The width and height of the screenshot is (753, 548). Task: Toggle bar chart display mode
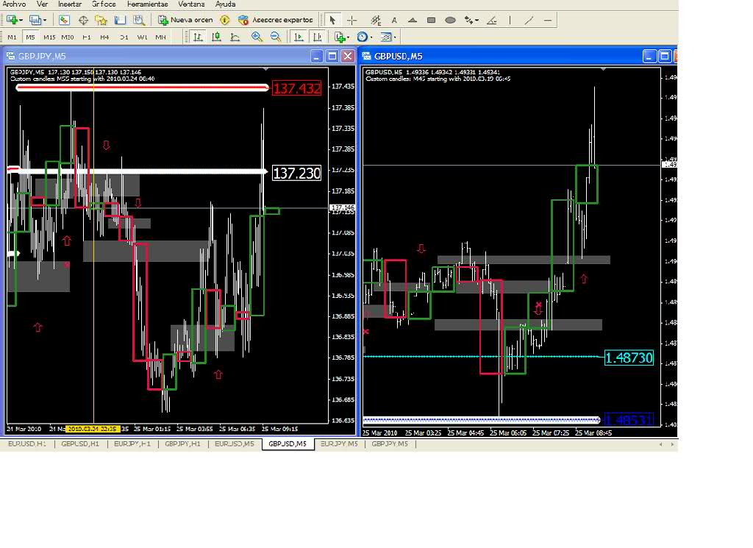coord(197,37)
